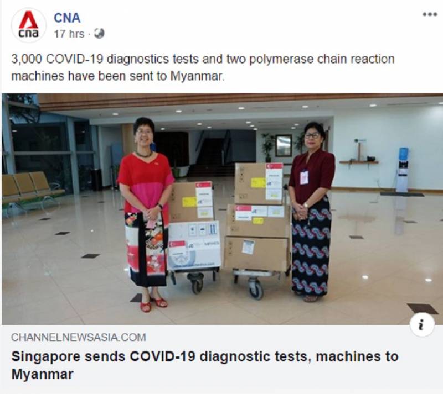Click the blue water dispenser in the photo
This screenshot has width=443, height=394.
pos(403,170)
